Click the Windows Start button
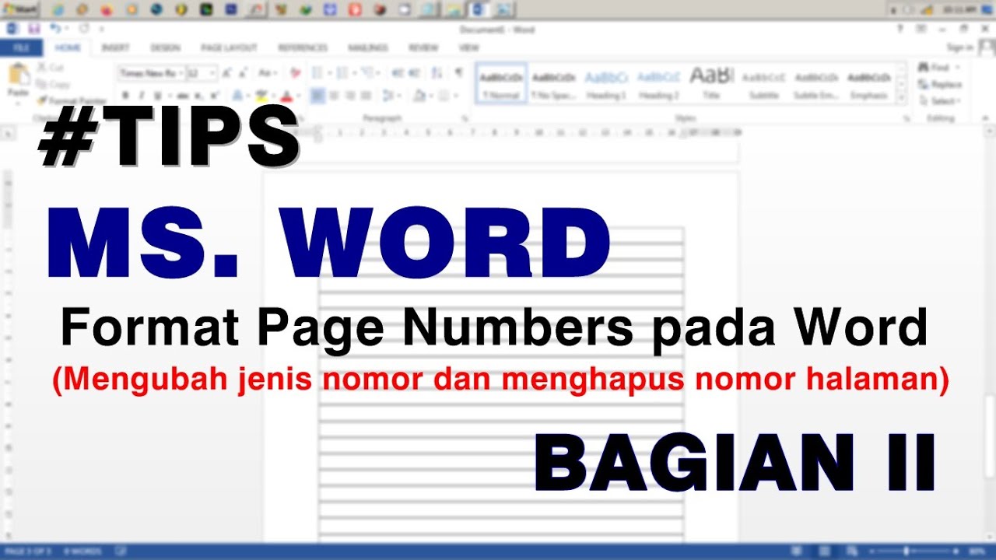 (20, 10)
